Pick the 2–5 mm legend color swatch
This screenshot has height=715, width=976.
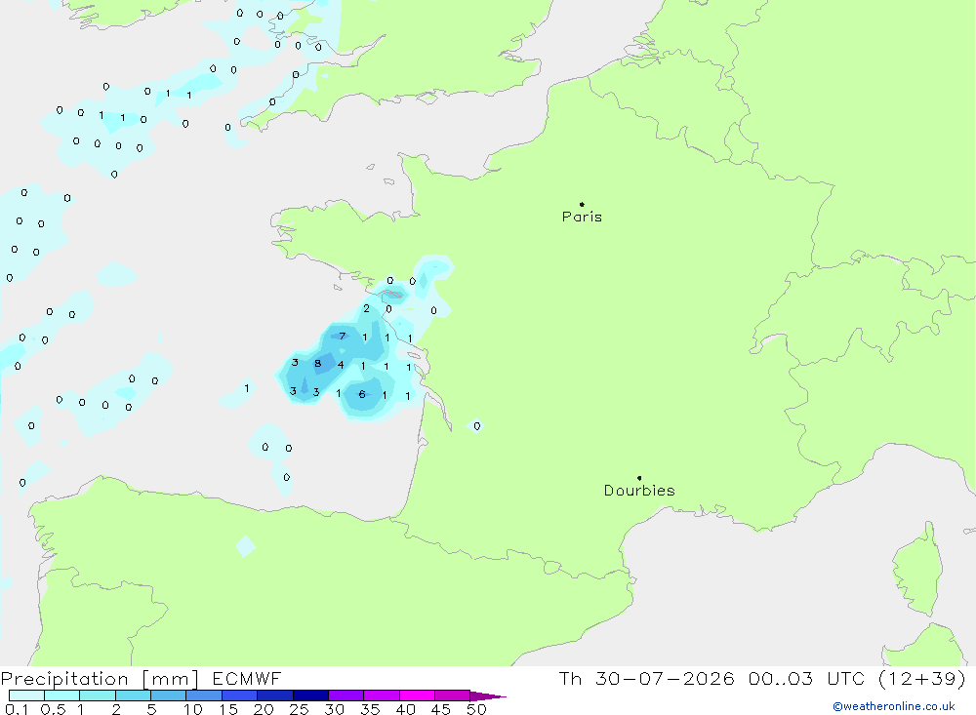(133, 695)
